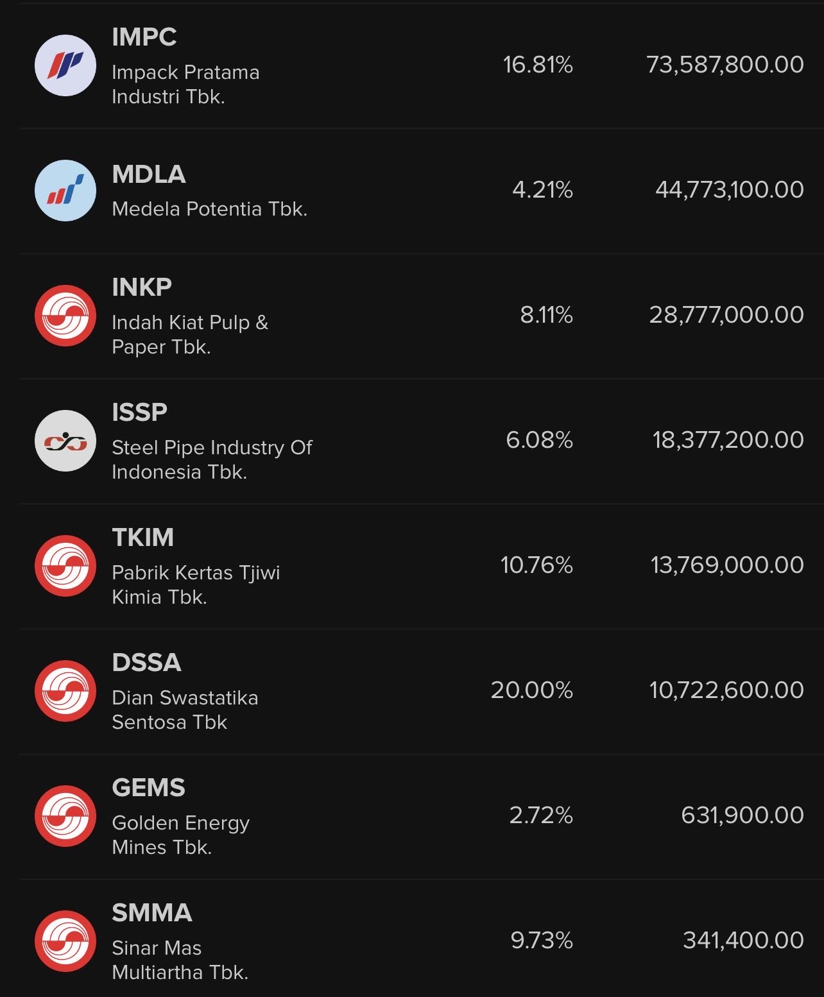Open Golden Energy Mines Tbk. details
The image size is (824, 997).
coord(180,835)
